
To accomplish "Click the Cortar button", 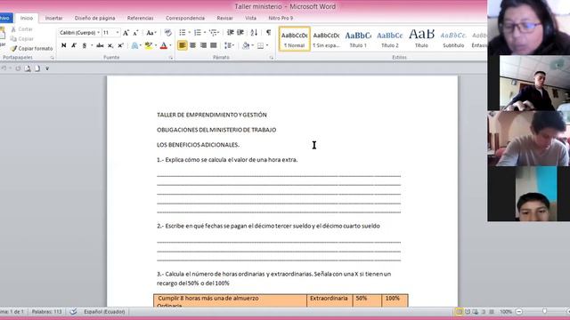I will (21, 29).
